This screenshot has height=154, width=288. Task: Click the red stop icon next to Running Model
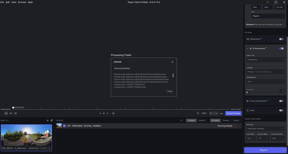[x=234, y=126]
